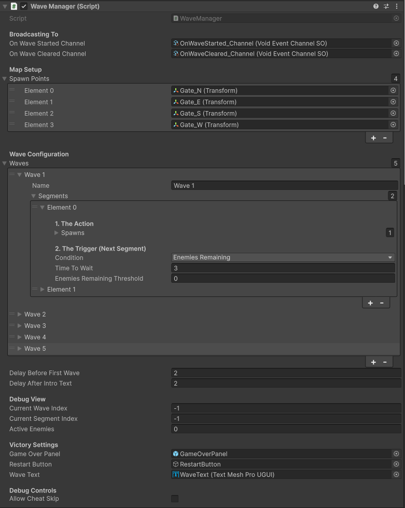Grab the drag handle of Spawn Points Element 0

coord(12,89)
